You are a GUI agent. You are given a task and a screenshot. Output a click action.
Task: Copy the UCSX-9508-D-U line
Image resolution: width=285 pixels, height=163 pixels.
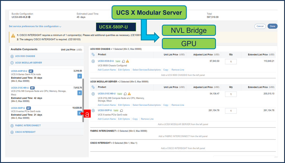(x=166, y=70)
